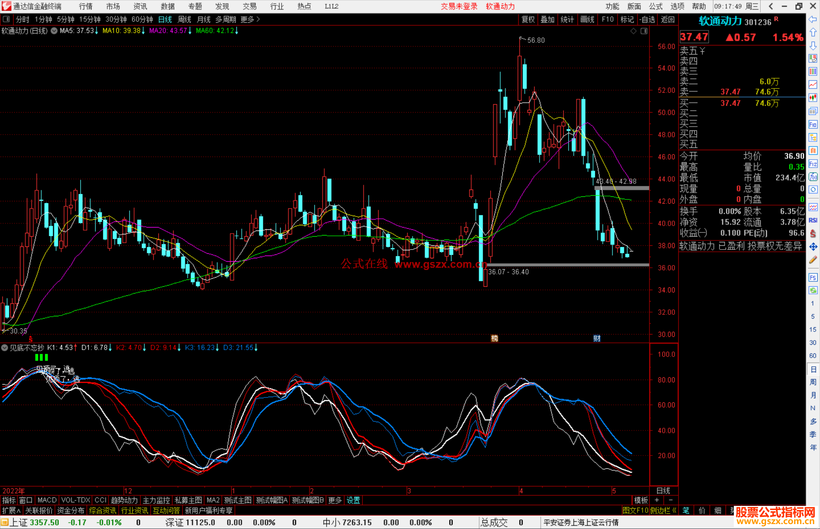This screenshot has width=820, height=529.
Task: Toggle the diamond icon at chart top right
Action: [x=634, y=31]
